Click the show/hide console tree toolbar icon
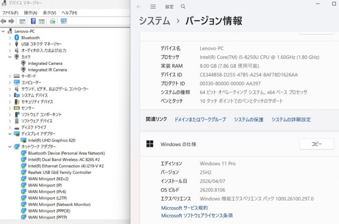This screenshot has width=339, height=224. [22, 21]
